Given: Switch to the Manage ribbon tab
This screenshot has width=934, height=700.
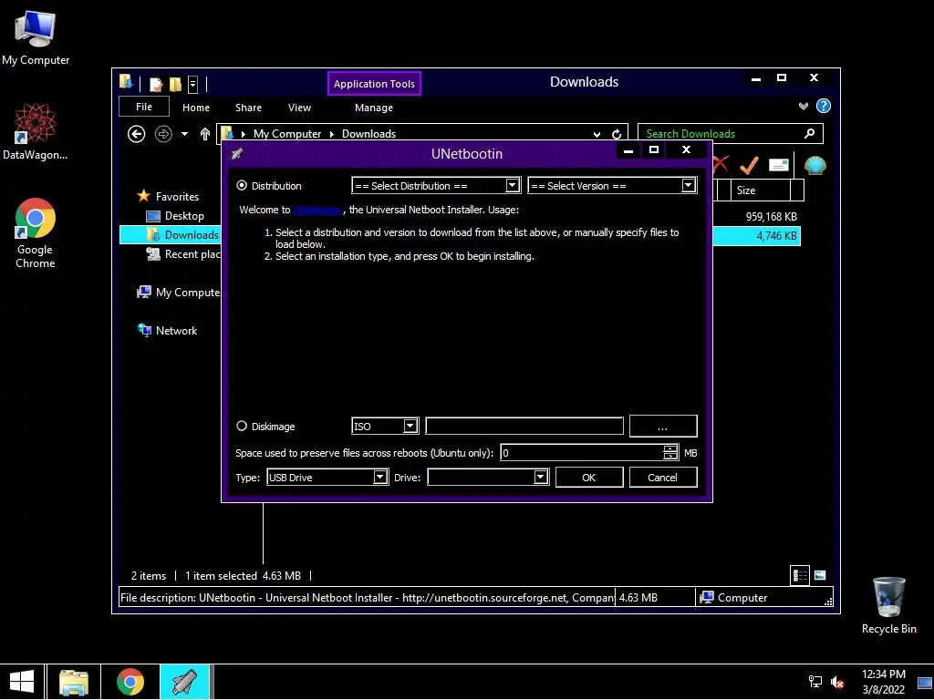Looking at the screenshot, I should (x=374, y=108).
